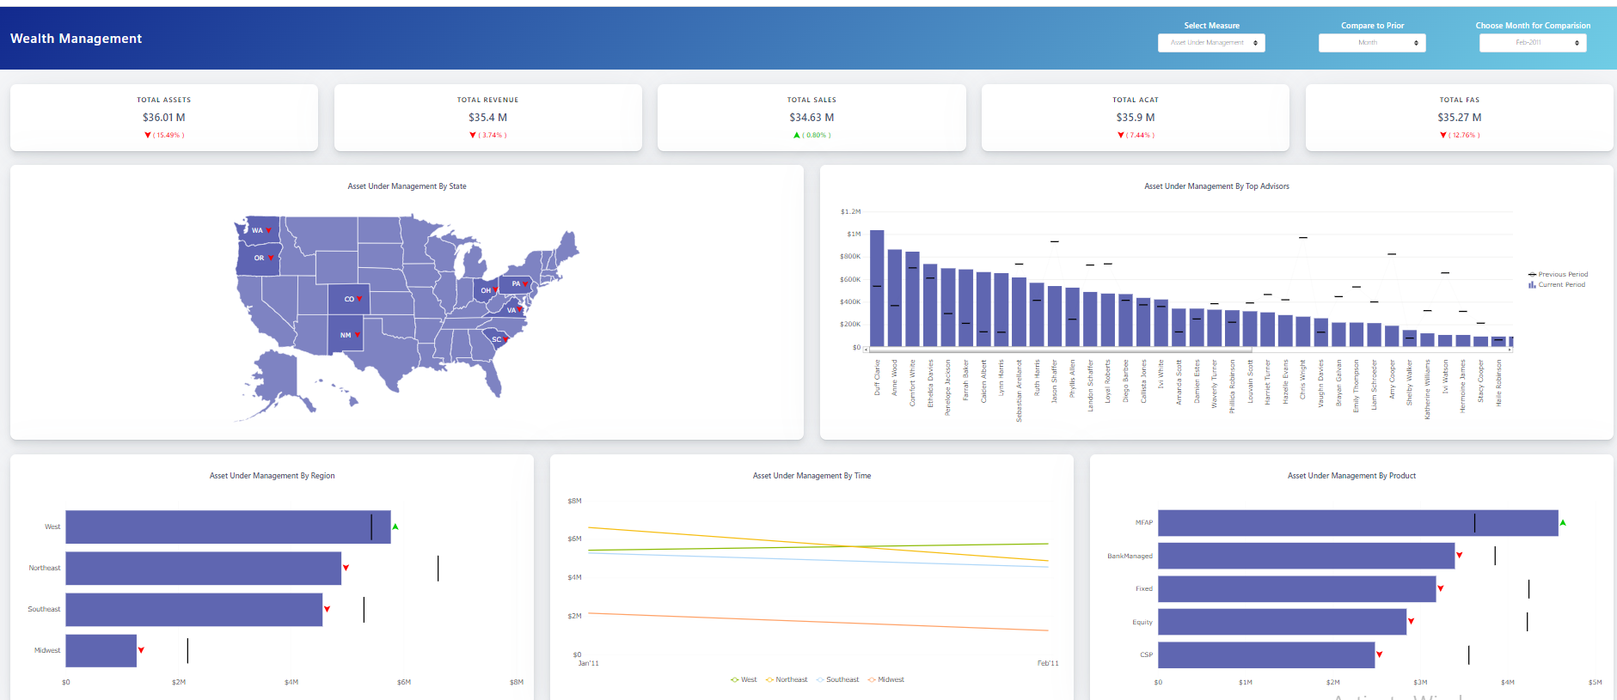
Task: Select the NM state on the map
Action: pos(346,335)
